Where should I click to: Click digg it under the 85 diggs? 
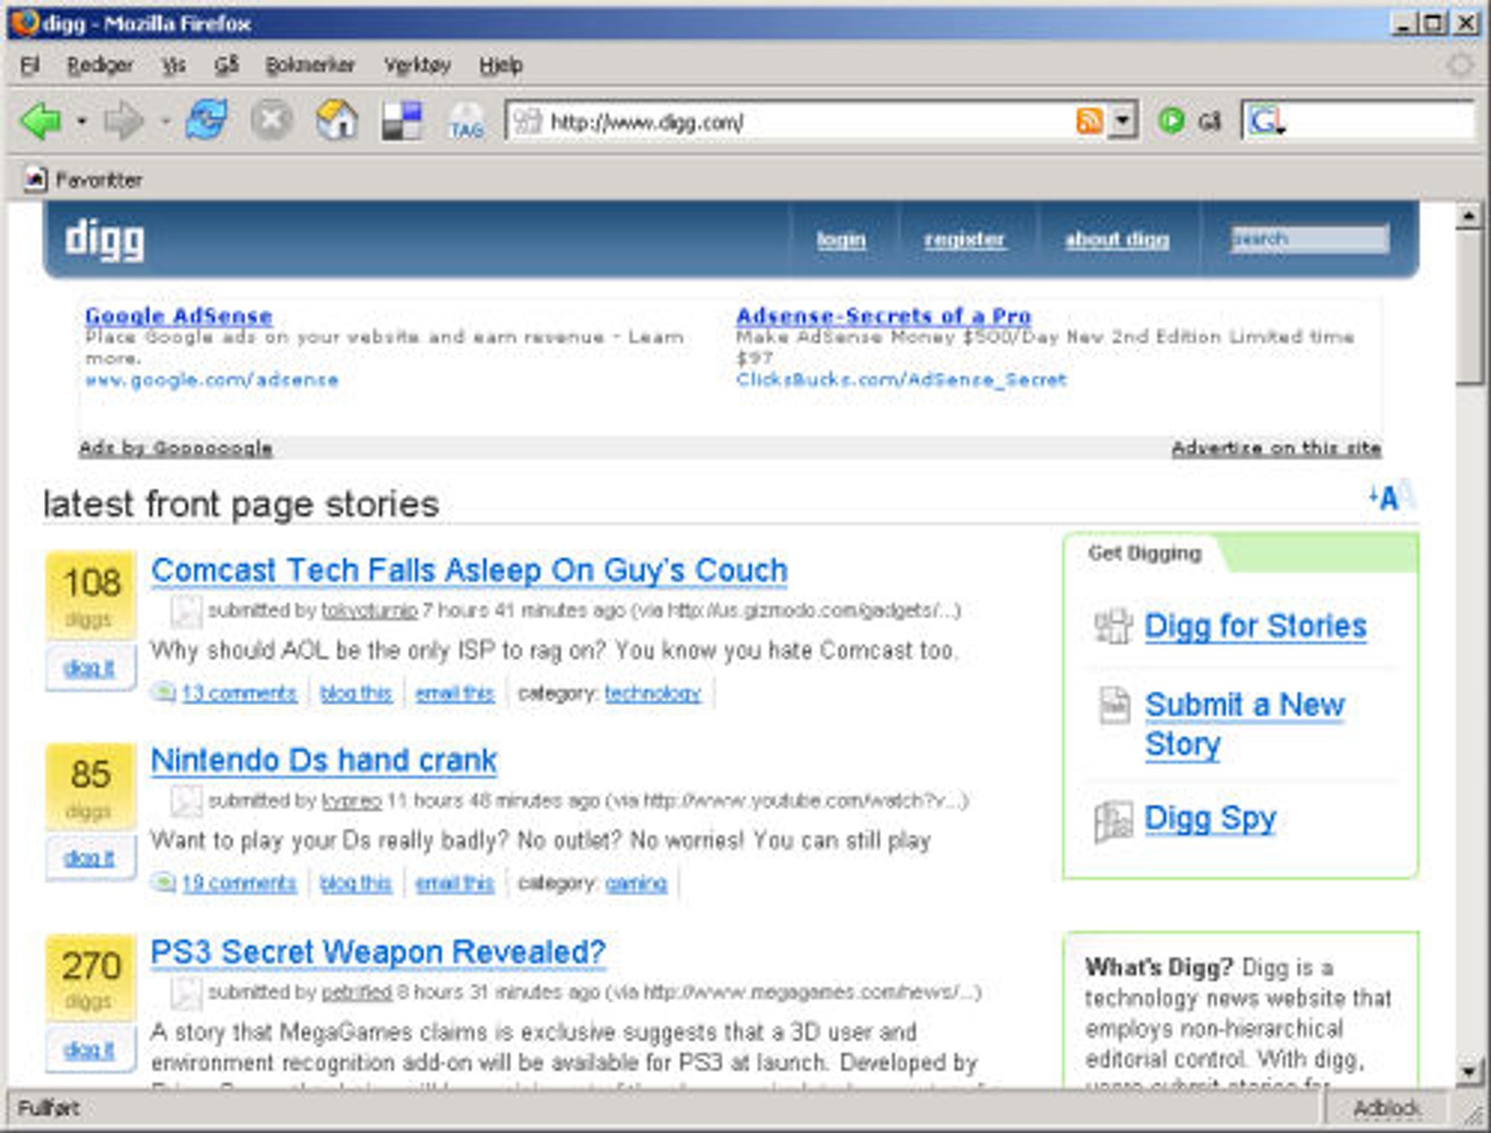click(89, 858)
